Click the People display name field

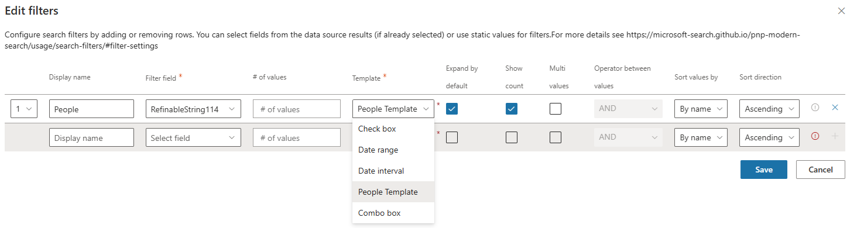[x=91, y=109]
